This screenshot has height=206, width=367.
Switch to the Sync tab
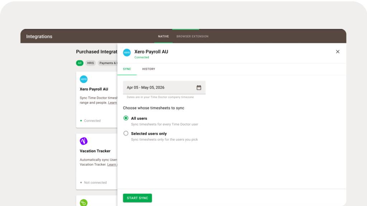click(x=127, y=69)
